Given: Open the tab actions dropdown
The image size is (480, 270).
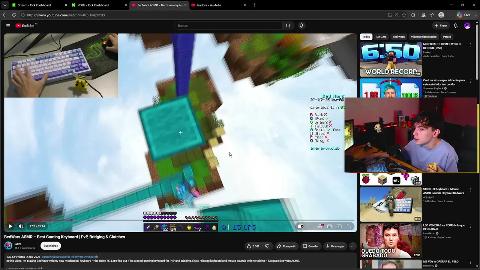Looking at the screenshot, I should point(5,5).
